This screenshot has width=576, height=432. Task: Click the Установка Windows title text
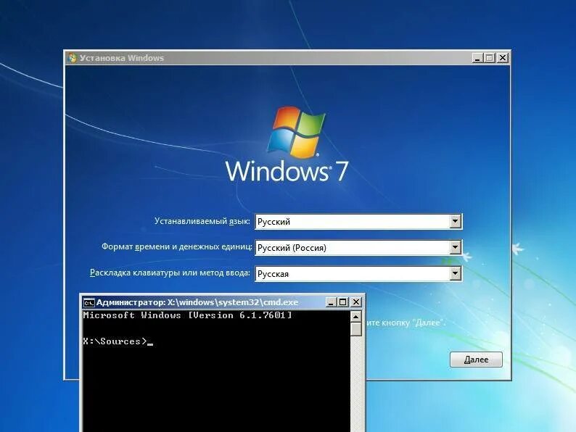(x=122, y=58)
